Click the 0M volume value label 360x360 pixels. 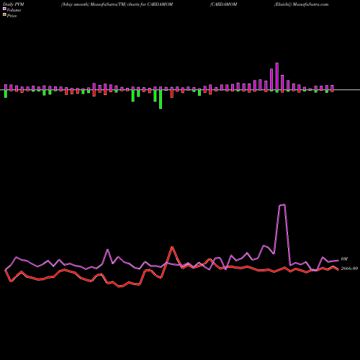pyautogui.click(x=344, y=259)
